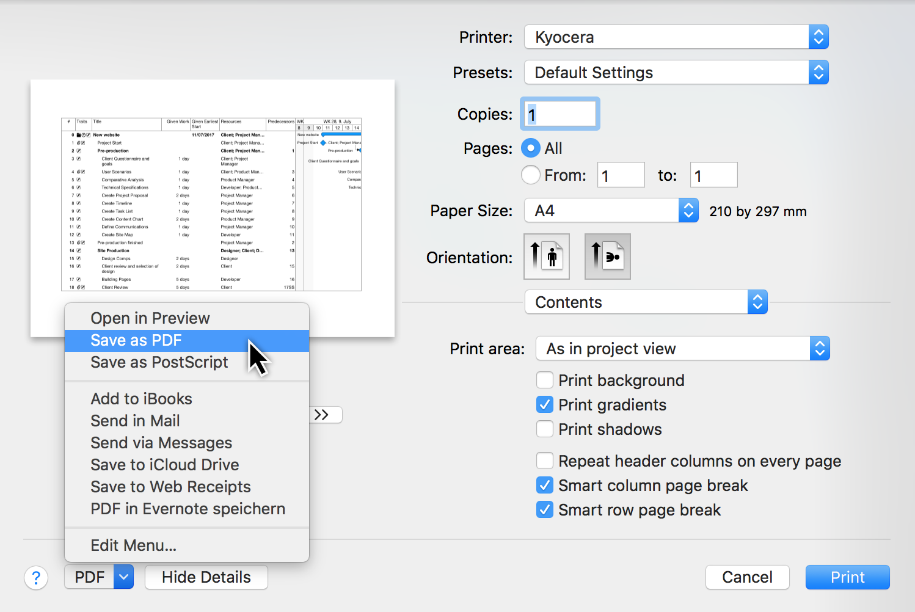Click the Copies input field

pyautogui.click(x=561, y=114)
